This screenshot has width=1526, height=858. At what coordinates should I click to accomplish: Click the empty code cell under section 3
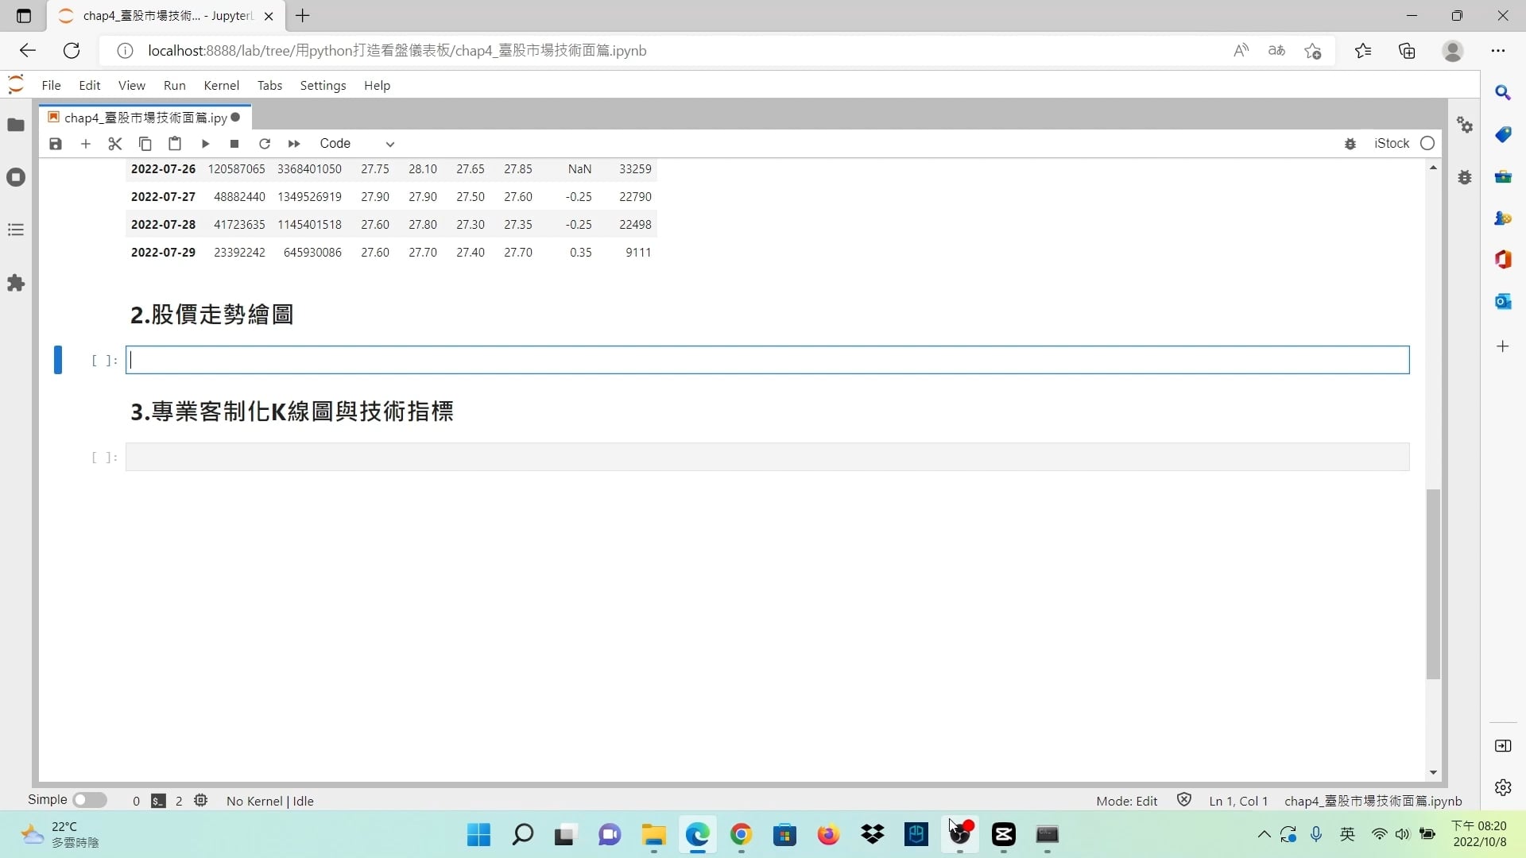pos(766,457)
